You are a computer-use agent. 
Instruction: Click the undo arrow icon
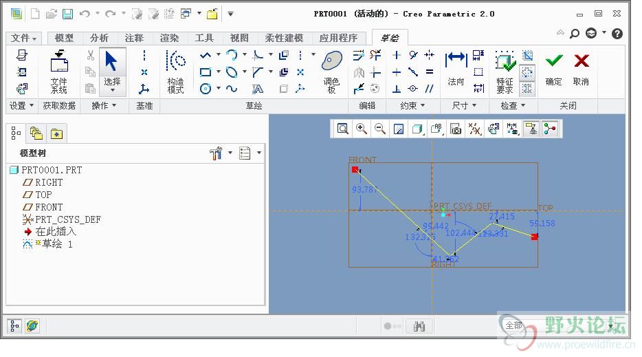85,14
